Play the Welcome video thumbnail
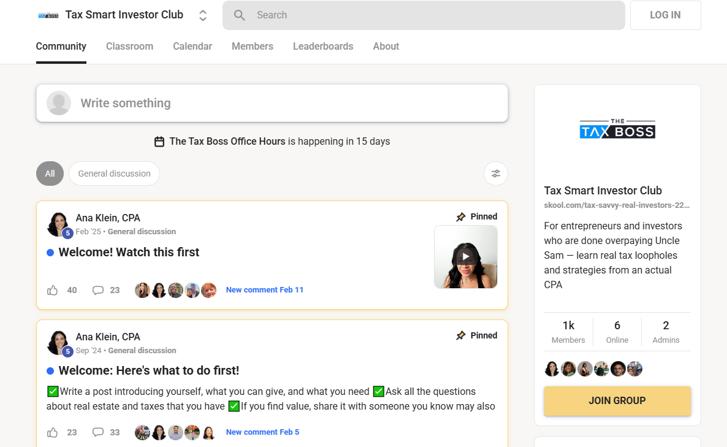Viewport: 727px width, 447px height. click(x=465, y=257)
